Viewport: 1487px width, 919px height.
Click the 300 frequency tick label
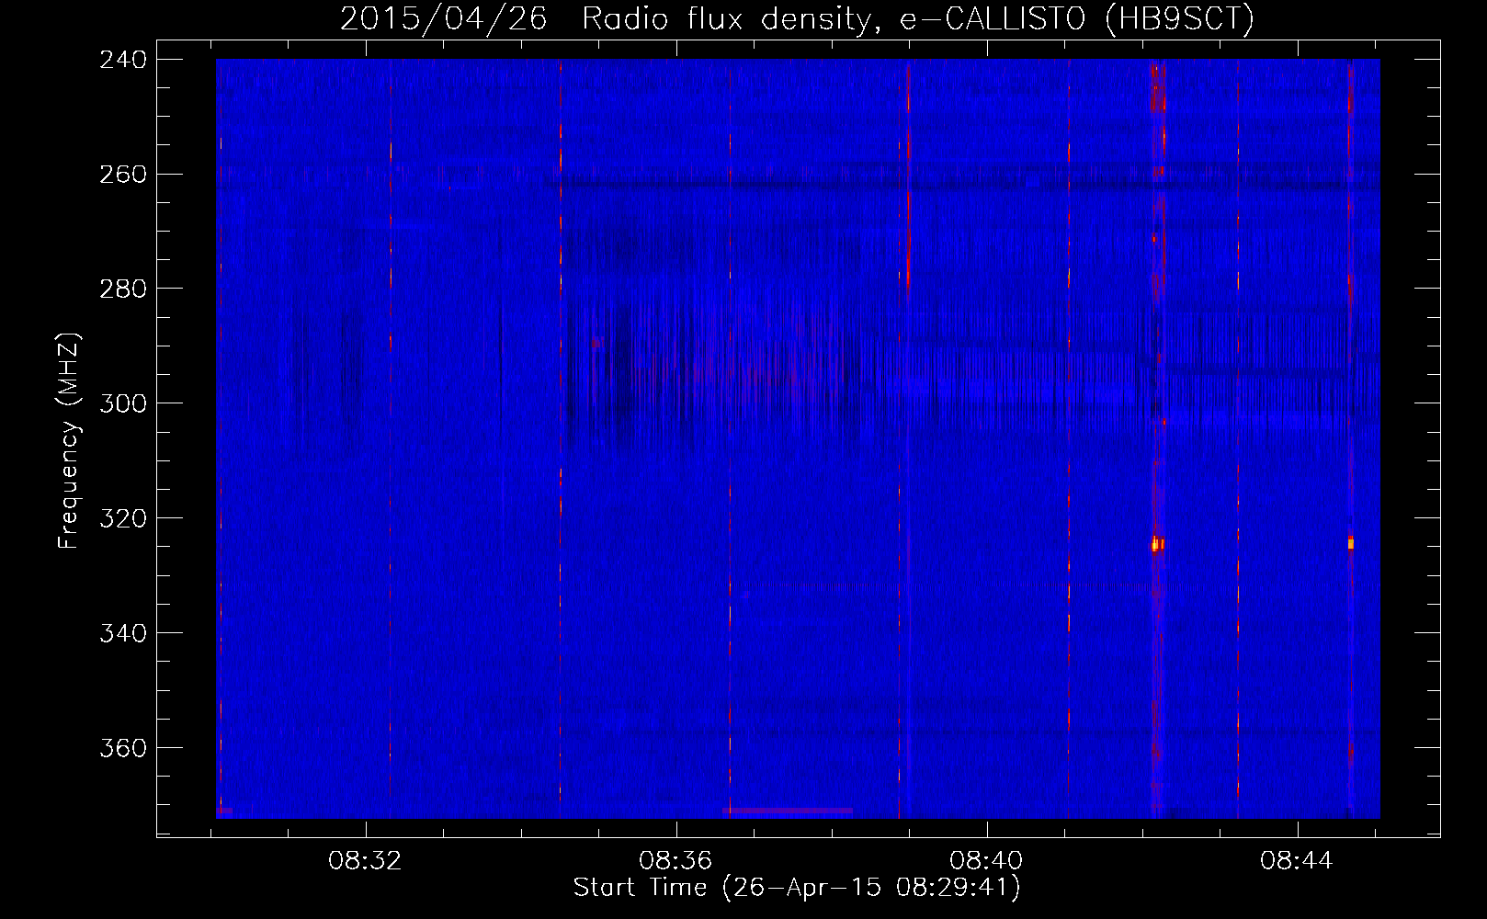pos(123,404)
